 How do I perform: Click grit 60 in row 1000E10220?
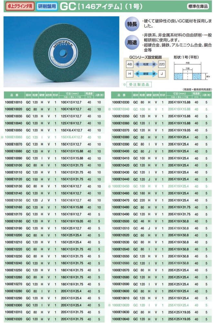tap(35, 249)
